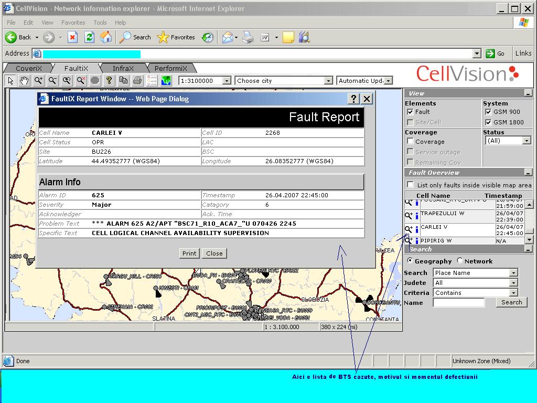Check List only faults inside visible map area

point(410,184)
